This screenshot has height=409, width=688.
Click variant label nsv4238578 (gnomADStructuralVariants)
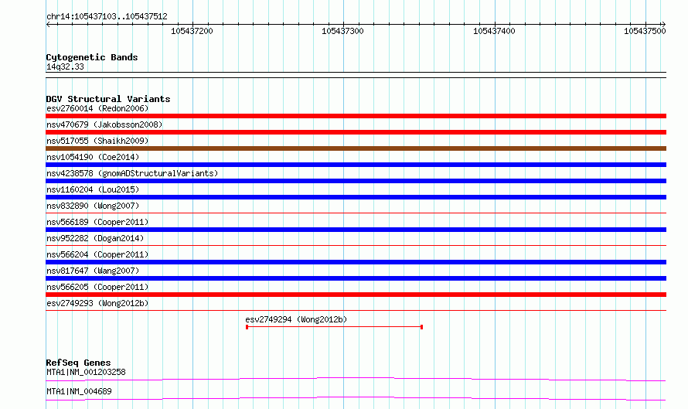[132, 173]
